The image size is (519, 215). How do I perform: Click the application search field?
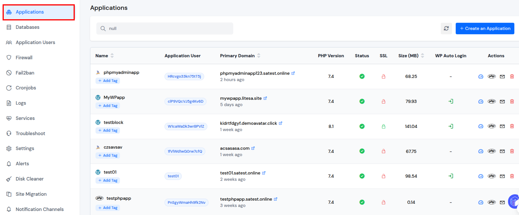(165, 28)
